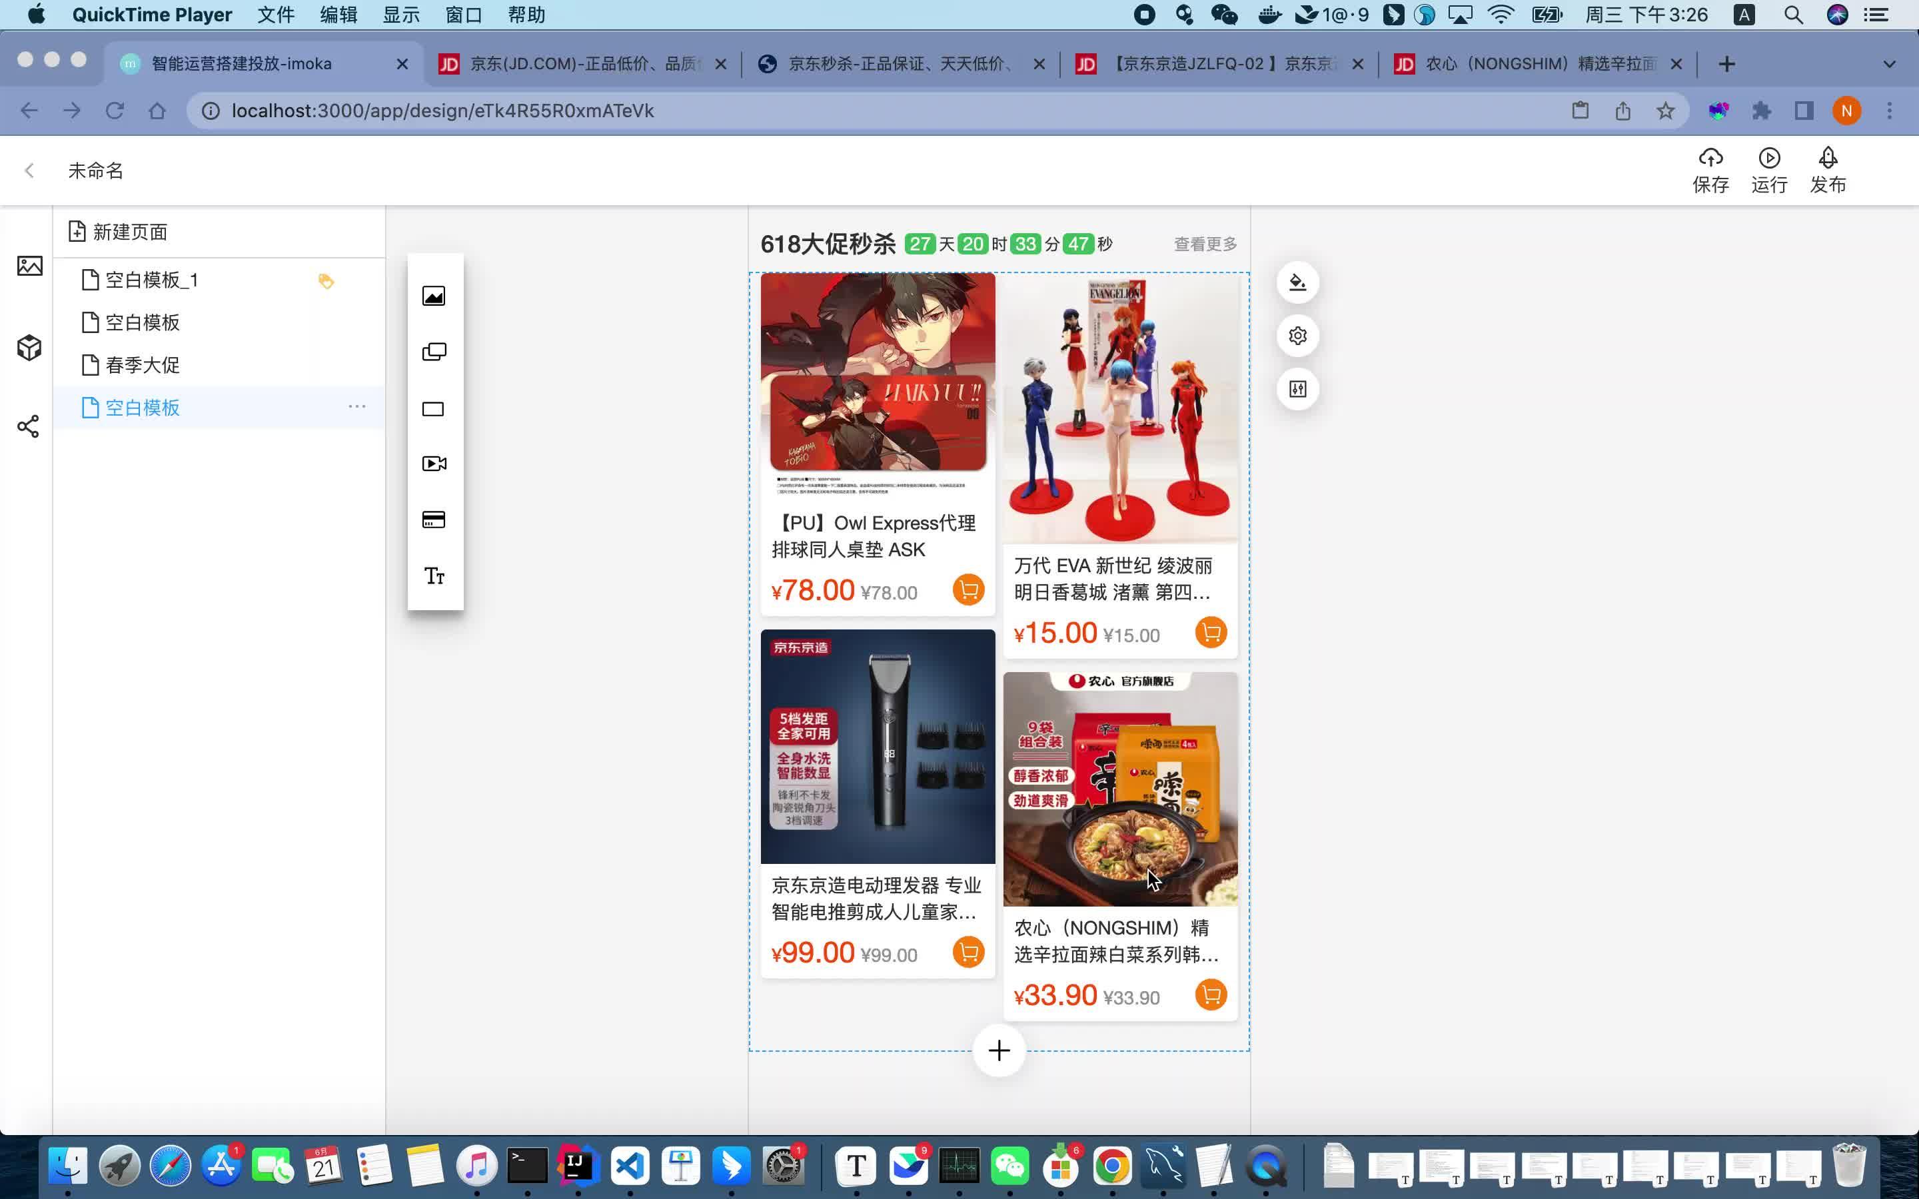Image resolution: width=1919 pixels, height=1199 pixels.
Task: Switch to 京东(JD.COM) browser tab
Action: tap(583, 63)
